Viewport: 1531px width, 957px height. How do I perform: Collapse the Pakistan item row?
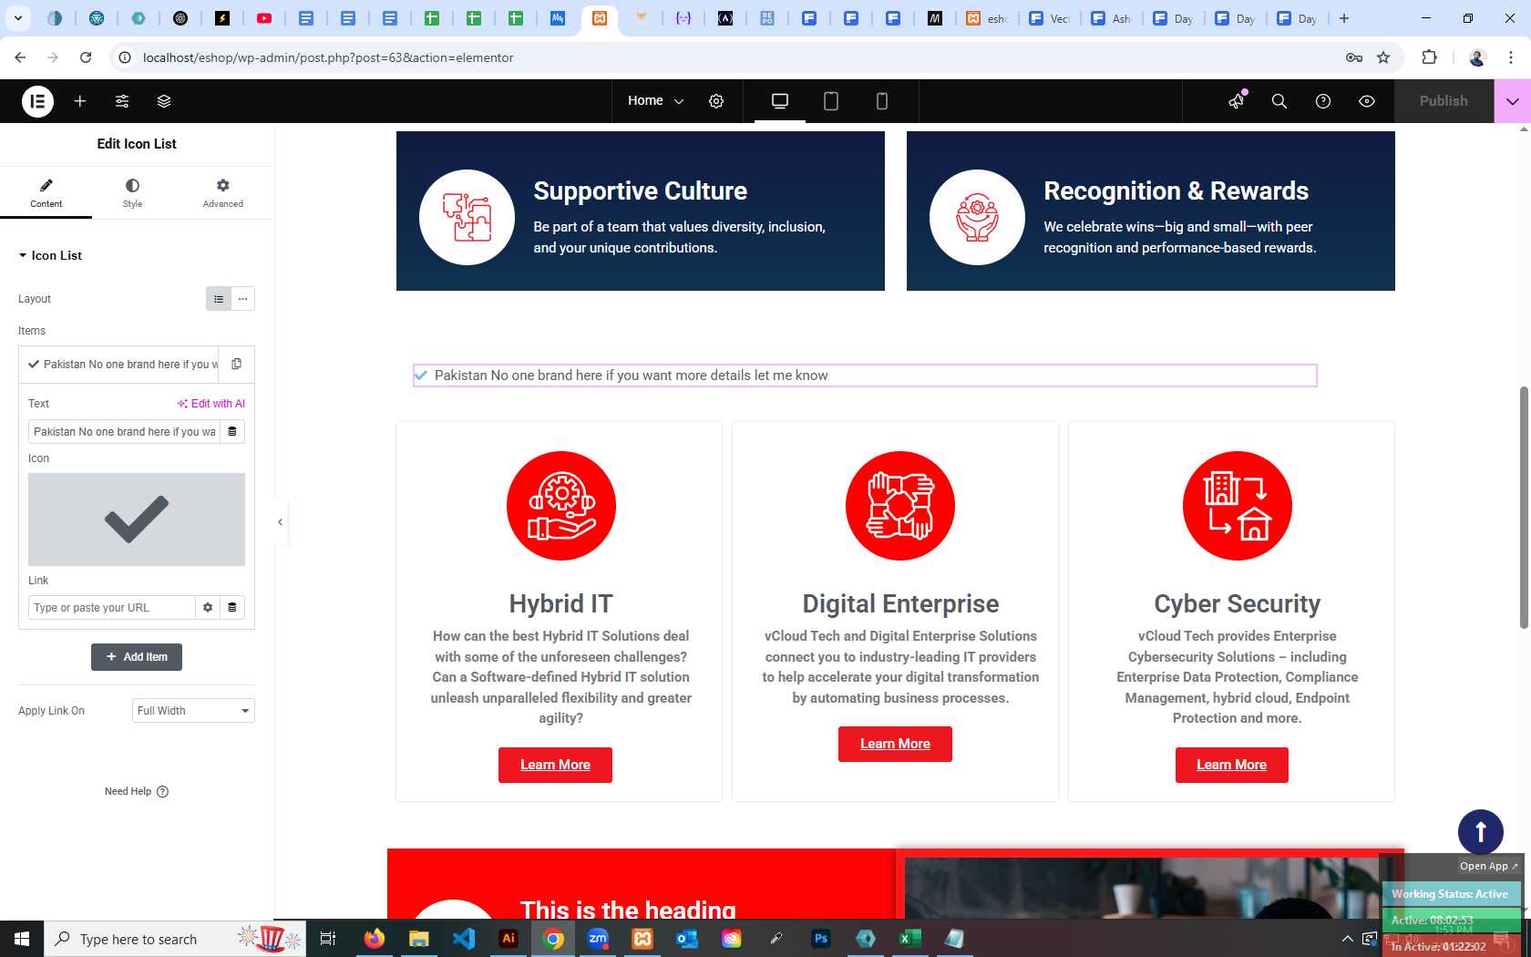point(118,365)
